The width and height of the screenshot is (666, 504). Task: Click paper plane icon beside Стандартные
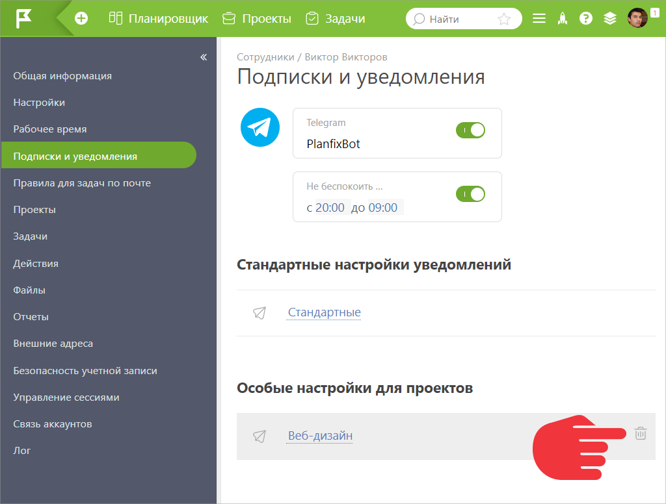(260, 313)
